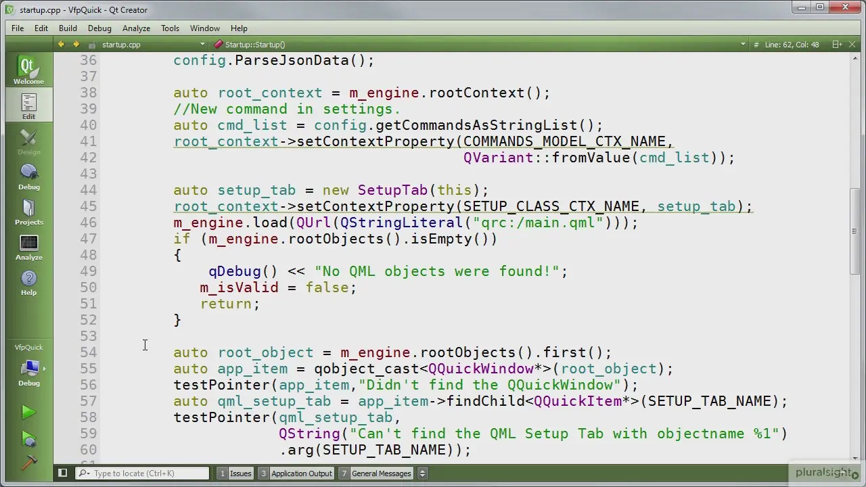Click the startup.cpp file name in toolbar
The width and height of the screenshot is (866, 487).
click(x=121, y=45)
